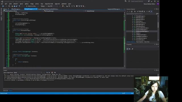Image resolution: width=182 pixels, height=102 pixels.
Task: Click the Open File toolbar icon
Action: pos(12,6)
